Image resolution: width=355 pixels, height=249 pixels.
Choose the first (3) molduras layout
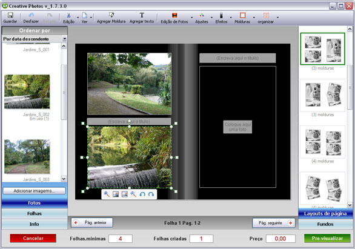click(x=323, y=49)
